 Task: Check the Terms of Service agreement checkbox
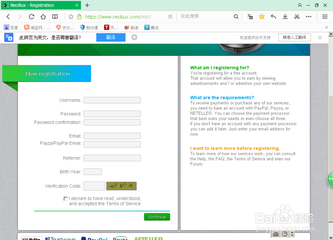[66, 199]
